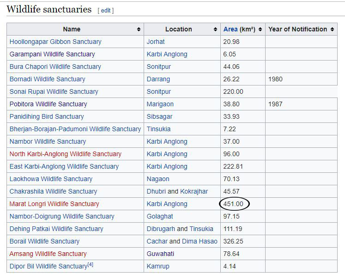Click North Karbi-Anglong Wildlife Sanctuary red link

(x=65, y=154)
